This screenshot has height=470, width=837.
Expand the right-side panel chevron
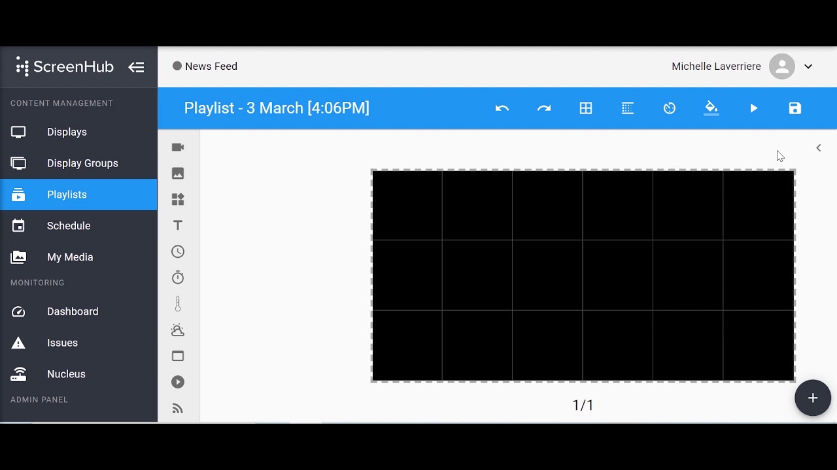[x=819, y=148]
